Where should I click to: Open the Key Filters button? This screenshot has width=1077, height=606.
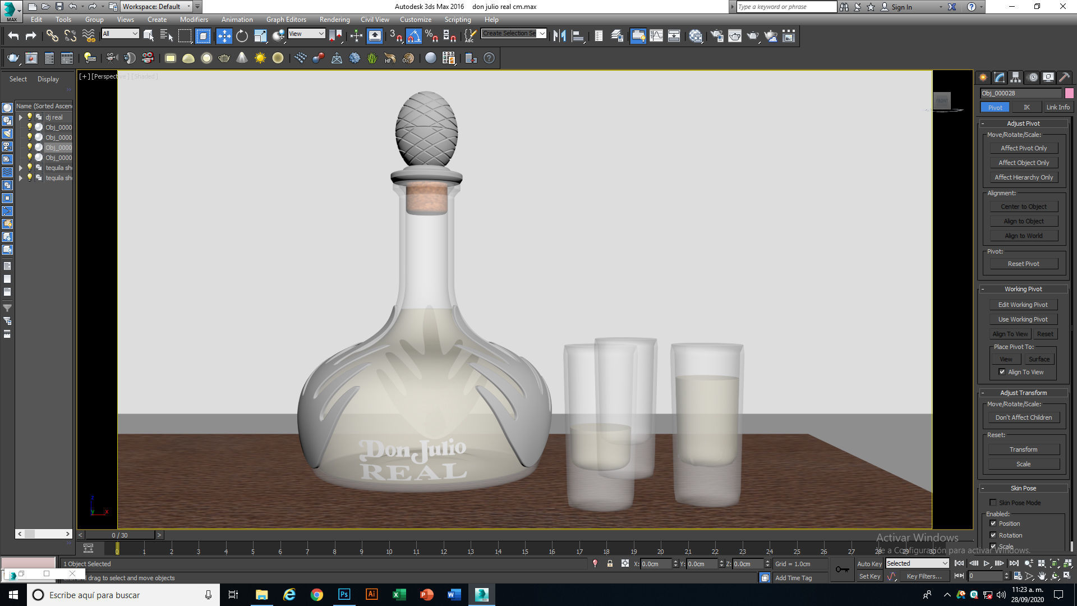(924, 576)
